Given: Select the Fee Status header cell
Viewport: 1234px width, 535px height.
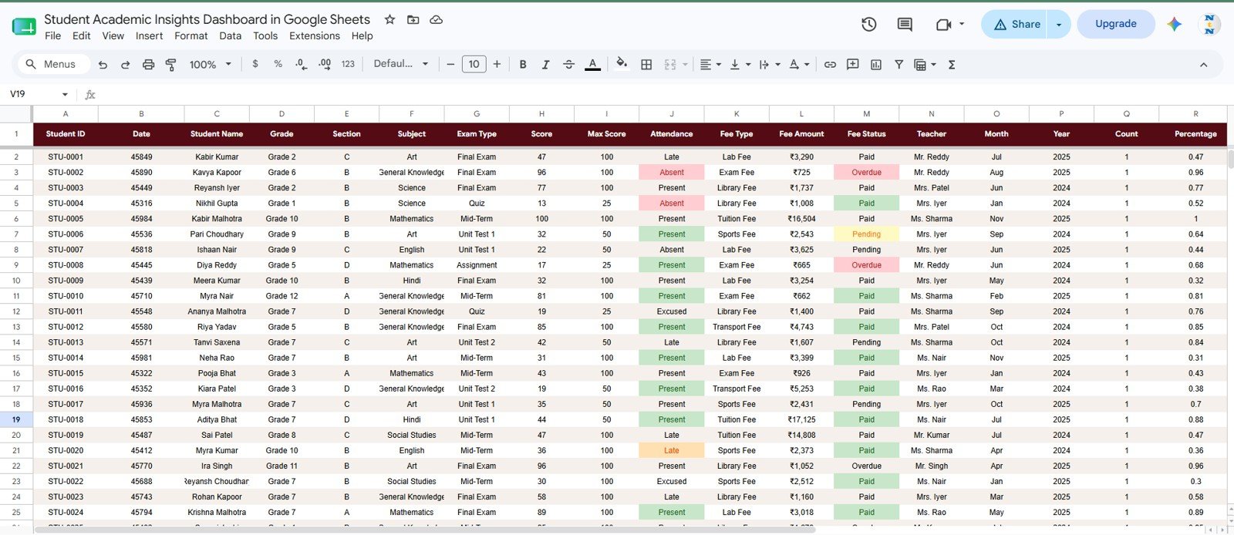Looking at the screenshot, I should (867, 134).
